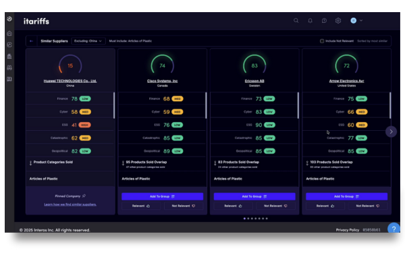Open Huawei TECHNOLOGIES Co., Ltd. link
The width and height of the screenshot is (405, 253).
[70, 81]
